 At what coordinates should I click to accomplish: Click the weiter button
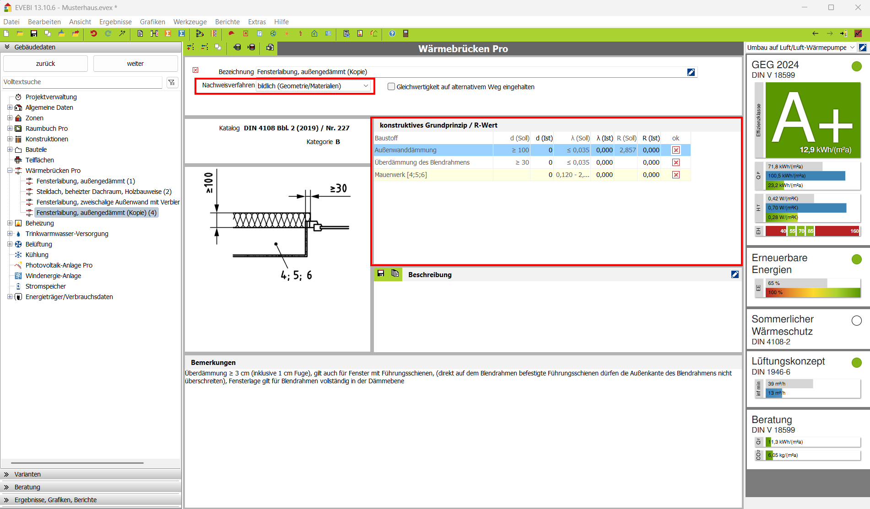click(135, 64)
